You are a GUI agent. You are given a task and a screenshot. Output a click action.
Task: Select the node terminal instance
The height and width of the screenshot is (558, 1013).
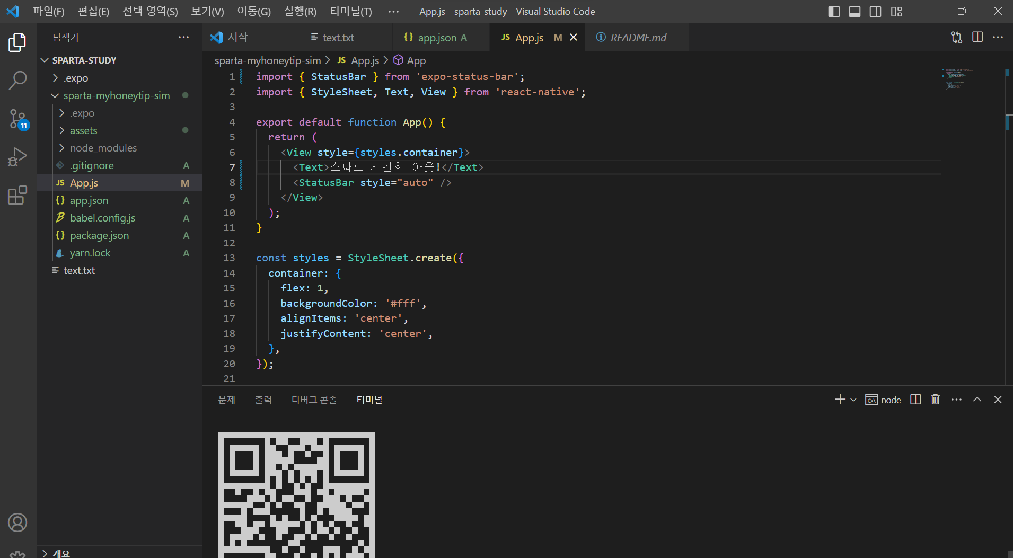(883, 400)
